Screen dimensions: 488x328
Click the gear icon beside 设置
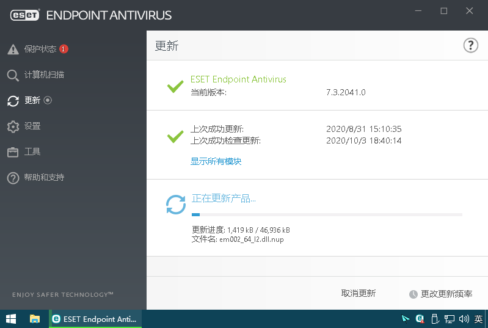point(13,126)
